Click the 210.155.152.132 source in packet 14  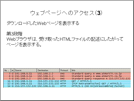(x=25, y=86)
